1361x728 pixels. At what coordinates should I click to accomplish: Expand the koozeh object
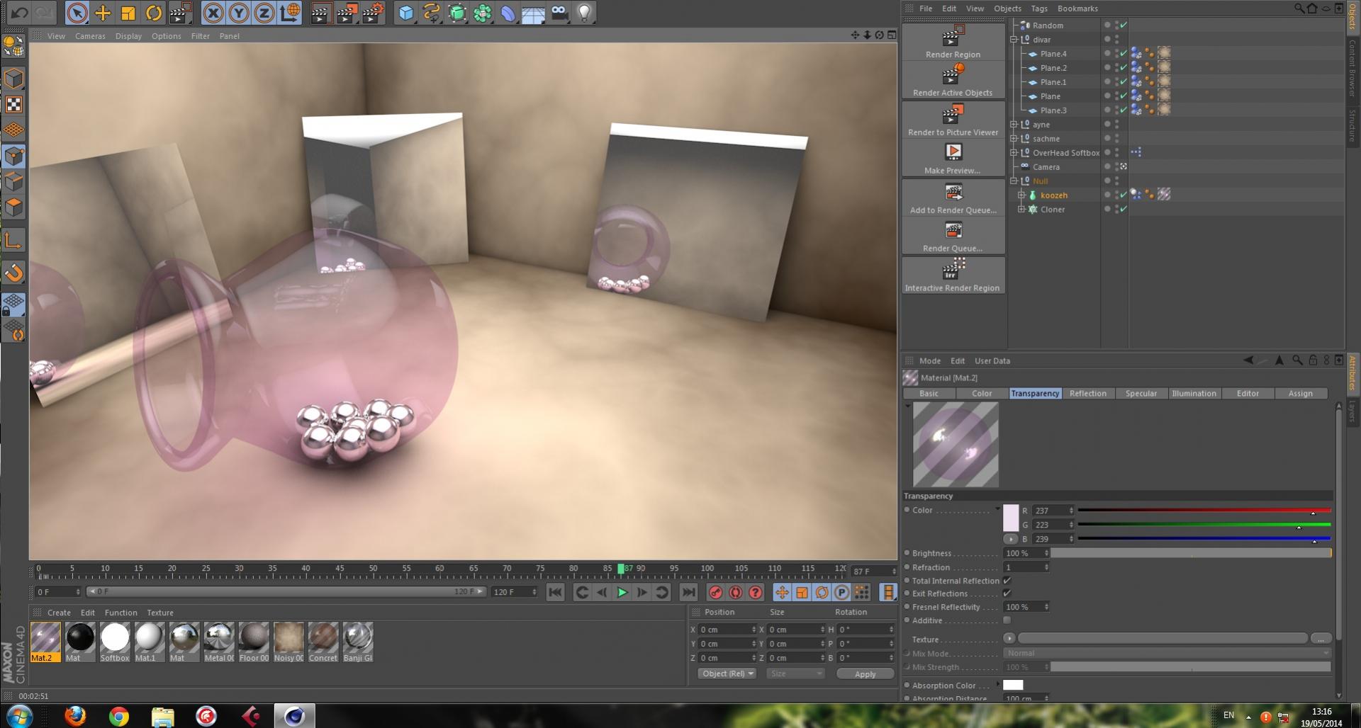pos(1021,195)
